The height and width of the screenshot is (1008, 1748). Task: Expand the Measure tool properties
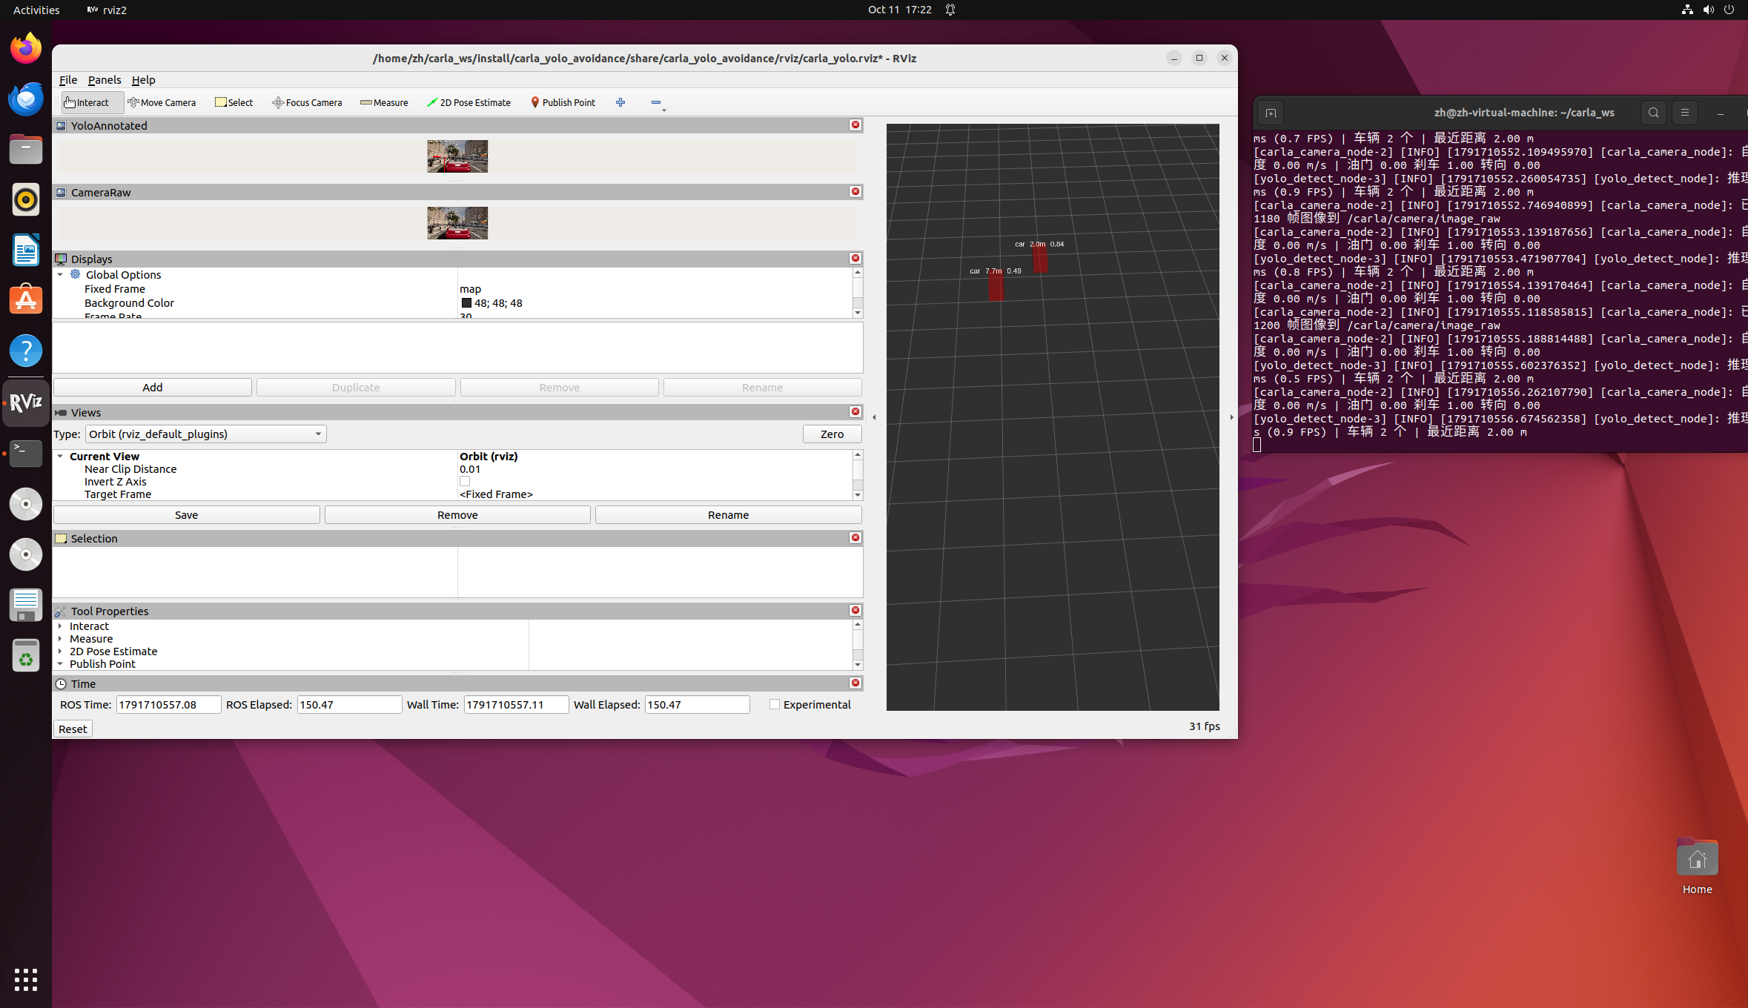click(x=60, y=639)
